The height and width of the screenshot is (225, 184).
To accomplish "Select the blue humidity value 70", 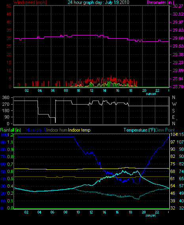I will pyautogui.click(x=3, y=157).
